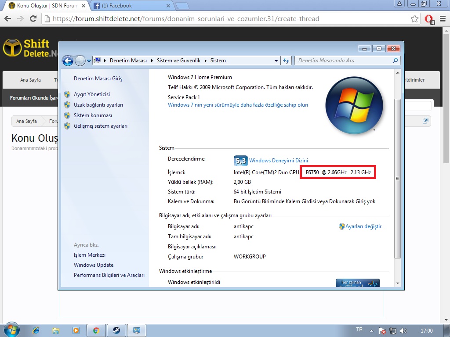Click the Forward arrow in Control Panel window
450x337 pixels.
coord(80,61)
